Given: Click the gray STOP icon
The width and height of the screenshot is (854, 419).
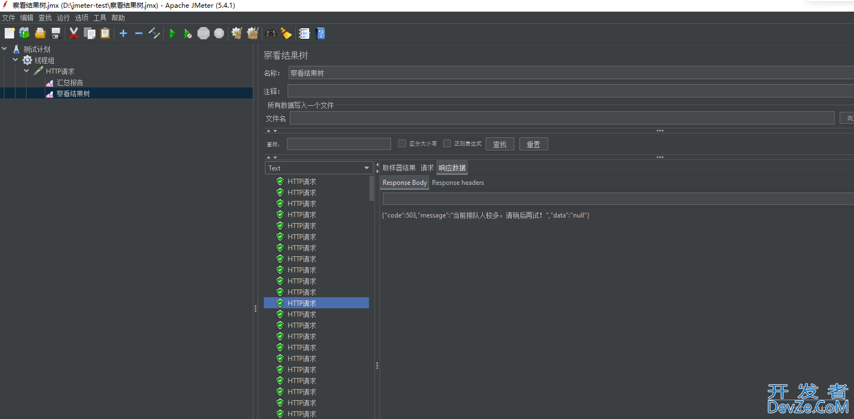Looking at the screenshot, I should (x=204, y=33).
